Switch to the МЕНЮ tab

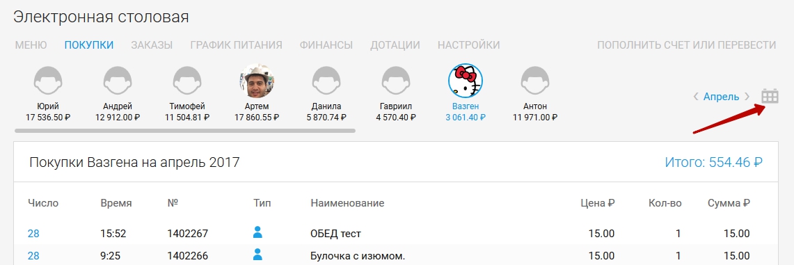click(x=31, y=45)
